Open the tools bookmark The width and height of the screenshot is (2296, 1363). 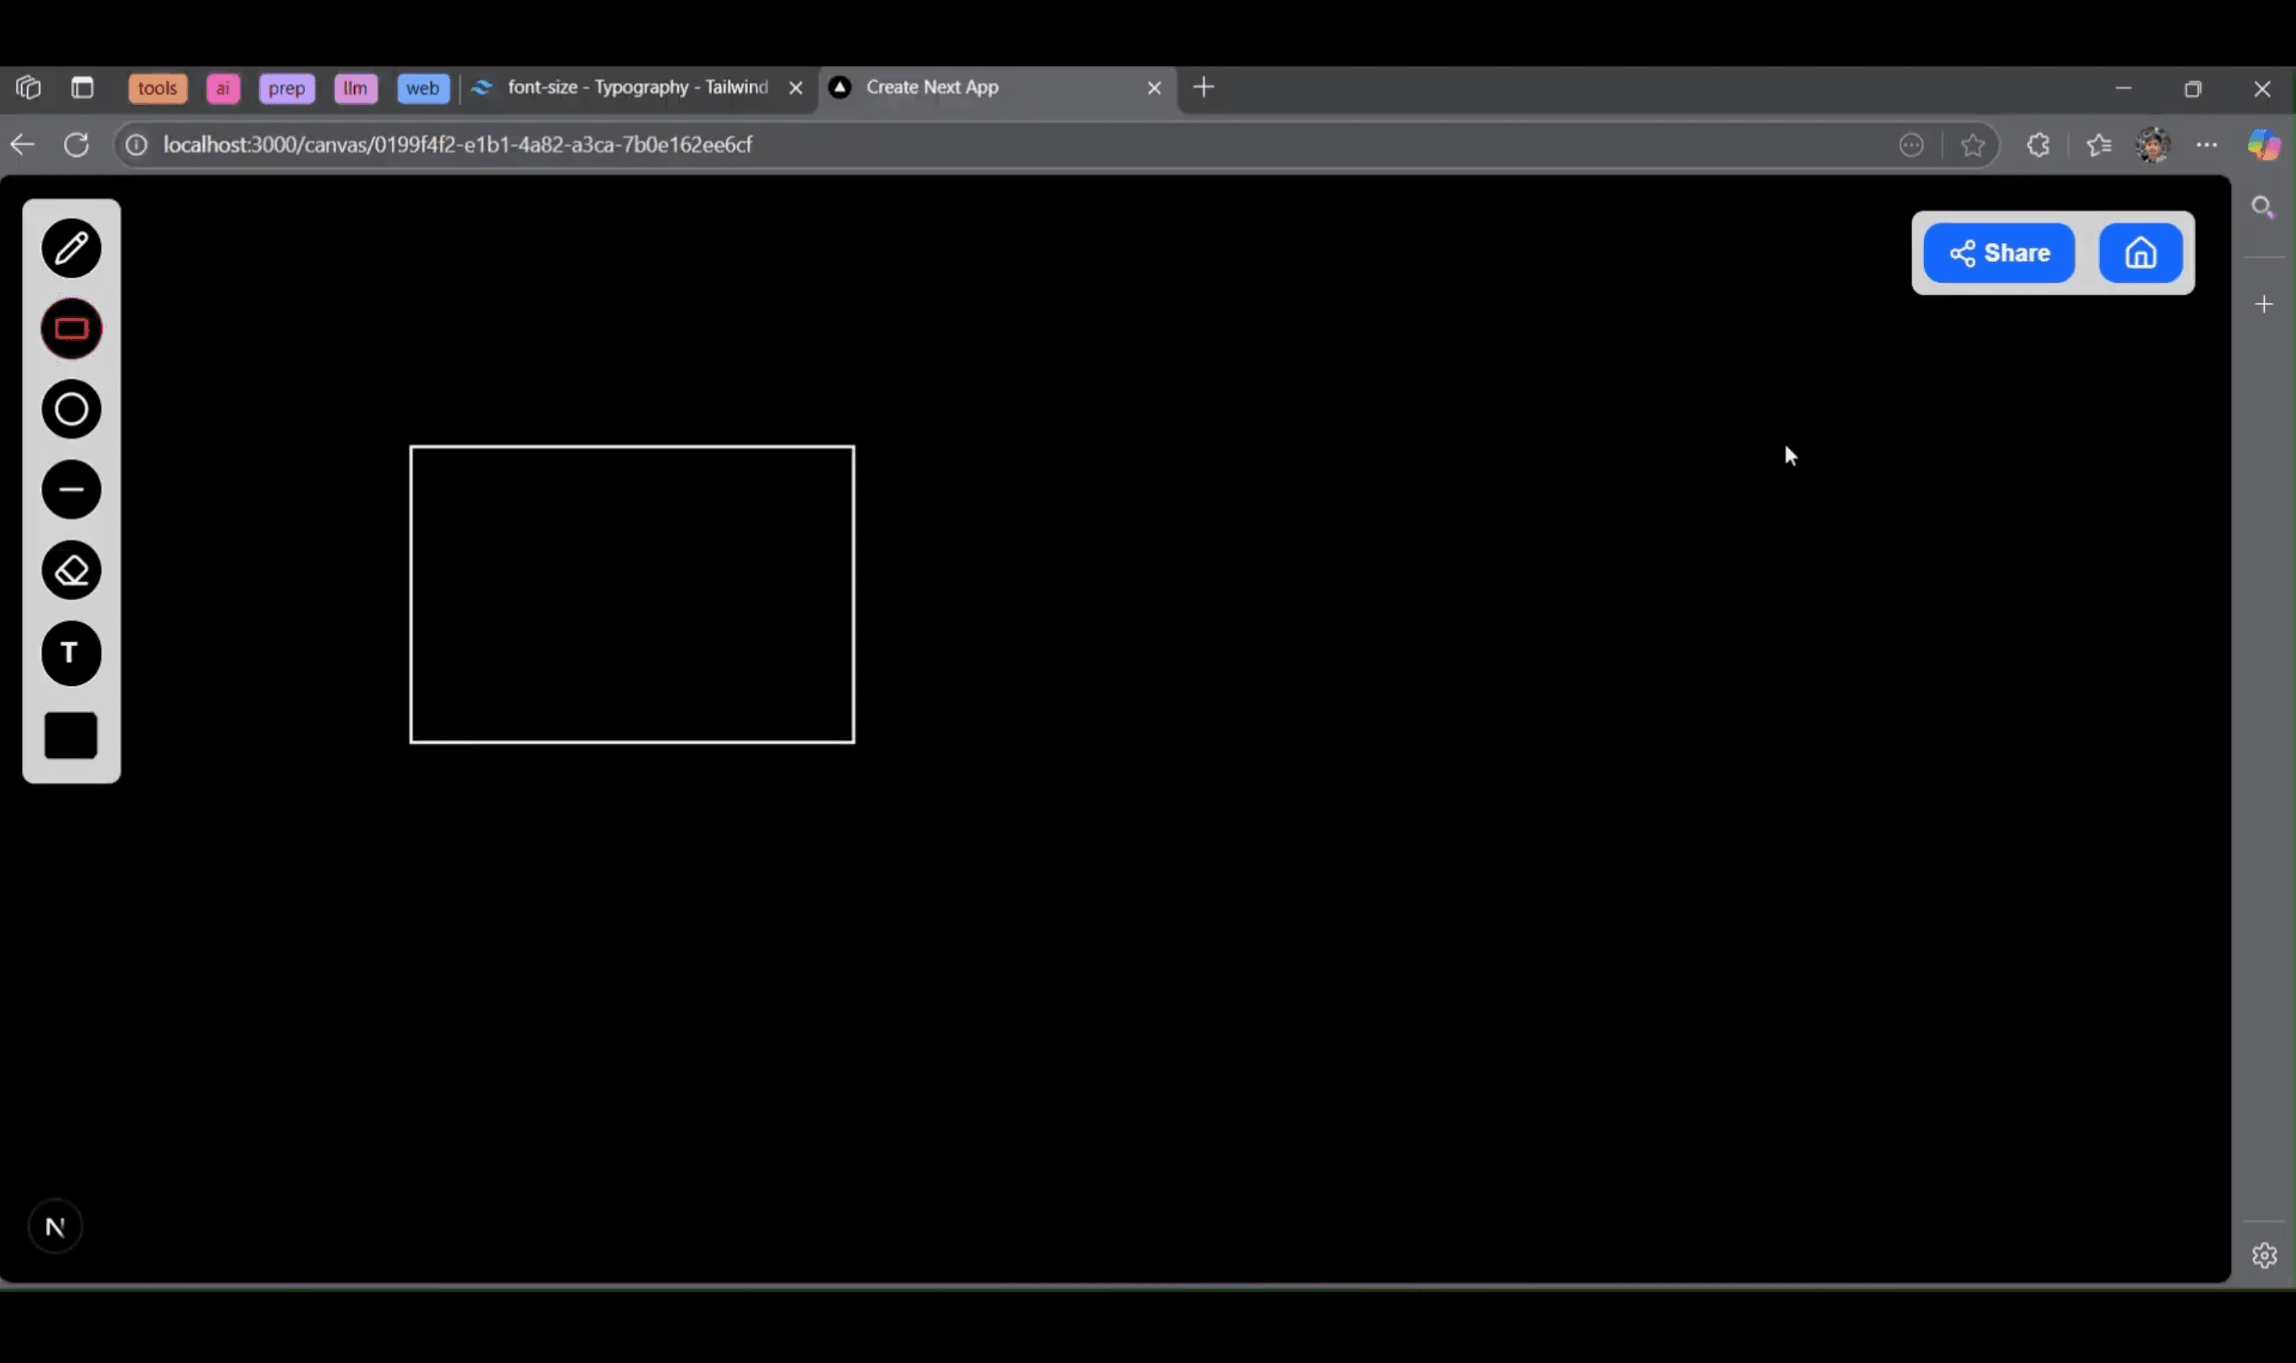[157, 88]
